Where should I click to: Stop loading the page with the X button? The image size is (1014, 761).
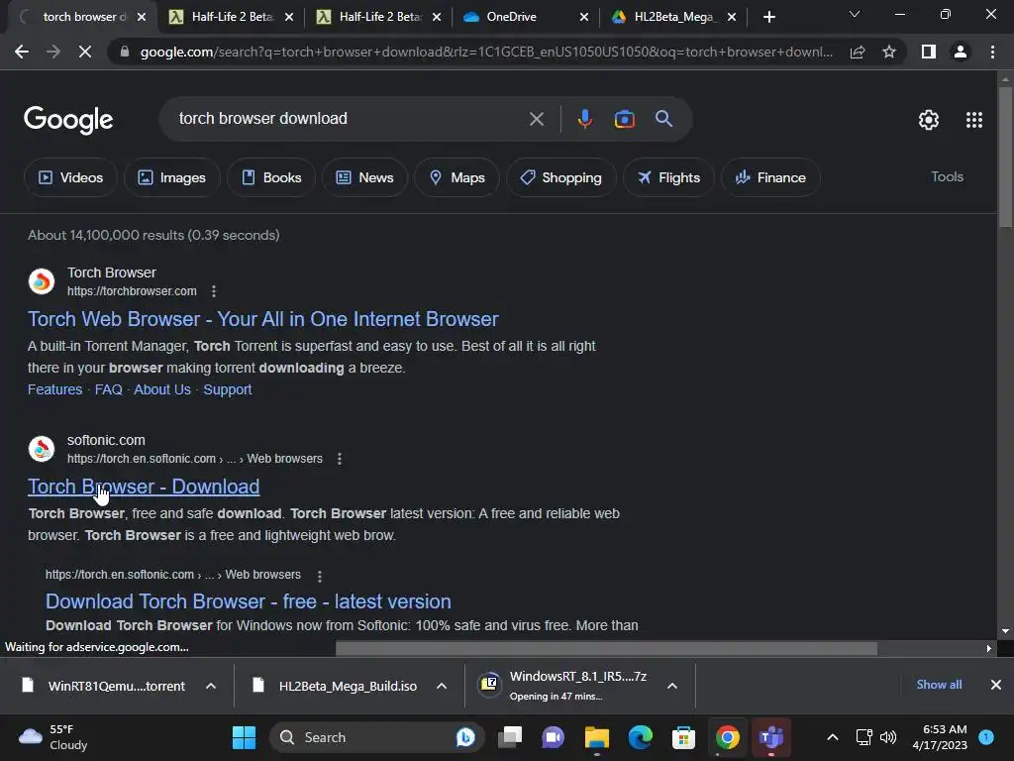point(85,52)
